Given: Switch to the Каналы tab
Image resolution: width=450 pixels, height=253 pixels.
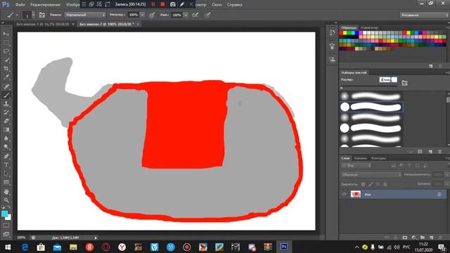Looking at the screenshot, I should (x=360, y=158).
